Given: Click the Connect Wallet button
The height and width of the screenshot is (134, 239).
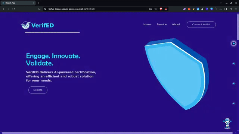Looking at the screenshot, I should tap(201, 25).
